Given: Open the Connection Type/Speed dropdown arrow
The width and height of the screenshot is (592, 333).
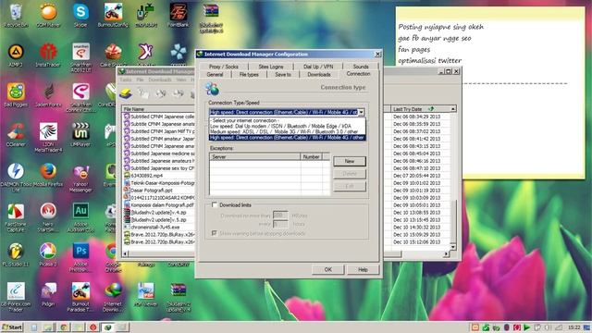Looking at the screenshot, I should click(362, 112).
